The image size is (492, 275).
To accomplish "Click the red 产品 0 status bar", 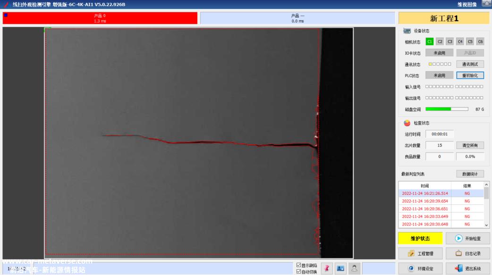I will [x=100, y=18].
